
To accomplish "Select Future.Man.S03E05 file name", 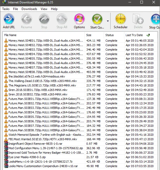I will pyautogui.click(x=46, y=117).
